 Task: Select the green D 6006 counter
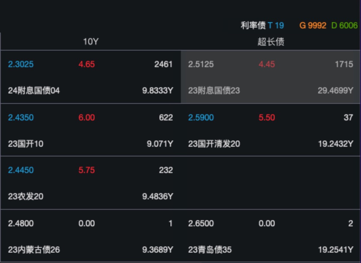(344, 26)
